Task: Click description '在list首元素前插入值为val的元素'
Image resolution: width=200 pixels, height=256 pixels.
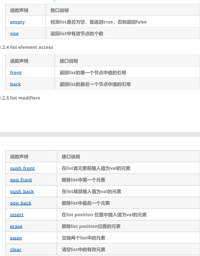Action: point(96,168)
